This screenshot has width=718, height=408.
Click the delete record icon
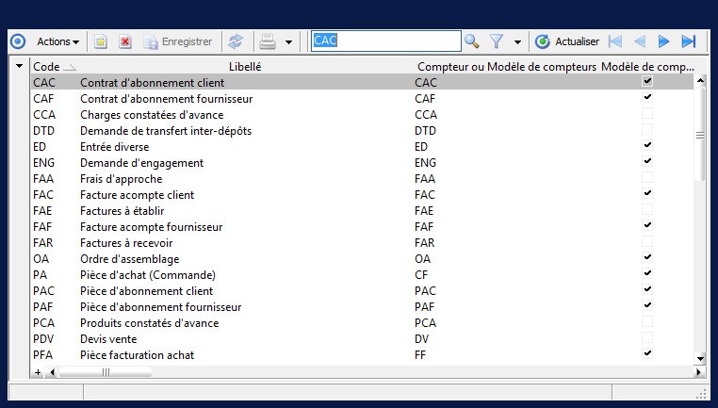(x=125, y=41)
